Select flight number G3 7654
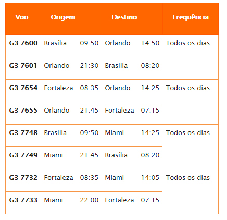The image size is (227, 220). tap(23, 88)
